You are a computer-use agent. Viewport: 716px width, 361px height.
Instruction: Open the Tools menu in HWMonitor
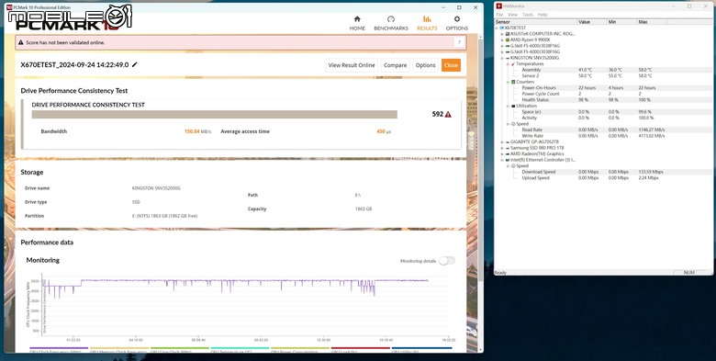(528, 15)
